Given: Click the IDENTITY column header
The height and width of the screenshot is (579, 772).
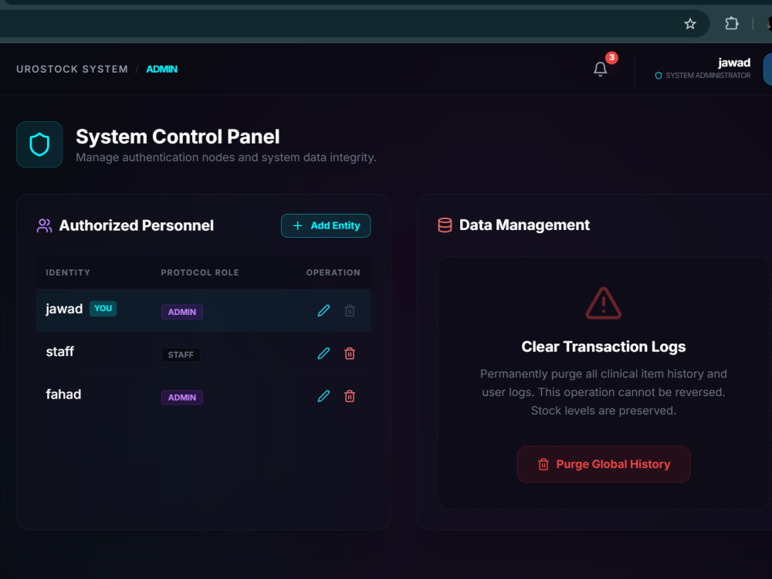Looking at the screenshot, I should coord(68,273).
